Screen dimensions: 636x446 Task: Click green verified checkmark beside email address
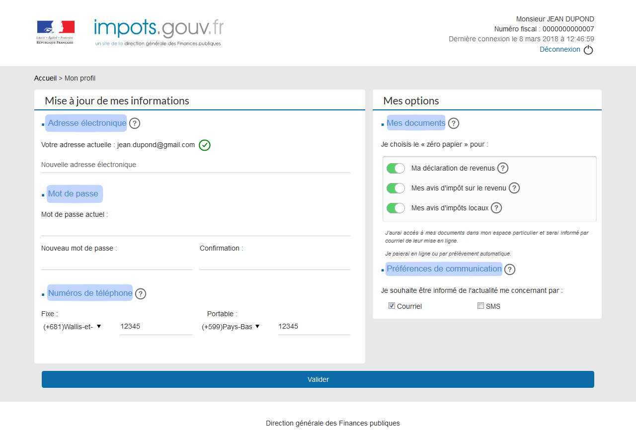205,145
